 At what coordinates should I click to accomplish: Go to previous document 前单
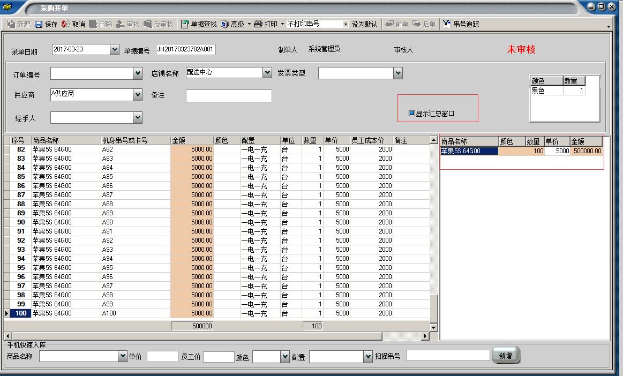click(397, 24)
